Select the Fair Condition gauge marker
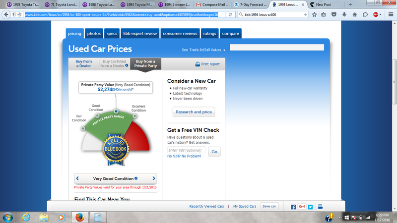The width and height of the screenshot is (397, 223). [83, 128]
